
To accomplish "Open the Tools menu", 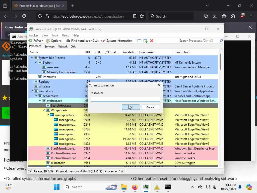I will click(55, 35).
